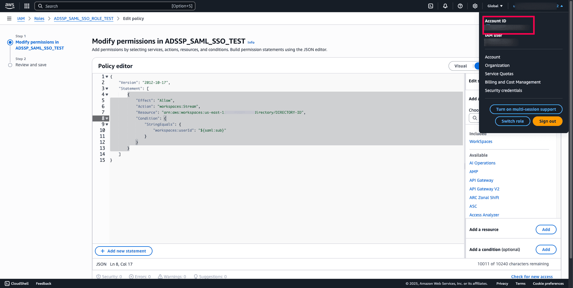
Task: Click the CloudShell icon in footer
Action: coord(7,284)
